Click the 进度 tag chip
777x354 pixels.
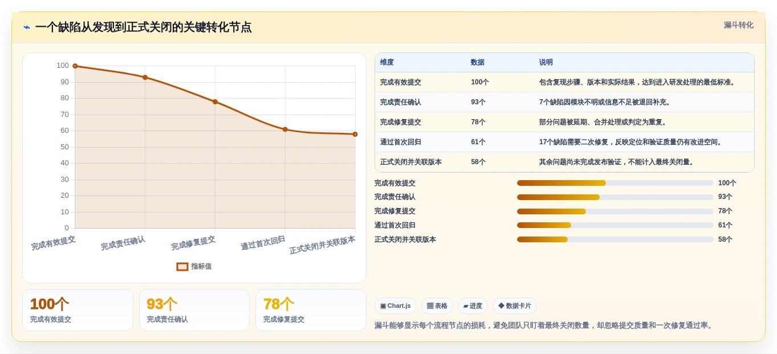473,306
